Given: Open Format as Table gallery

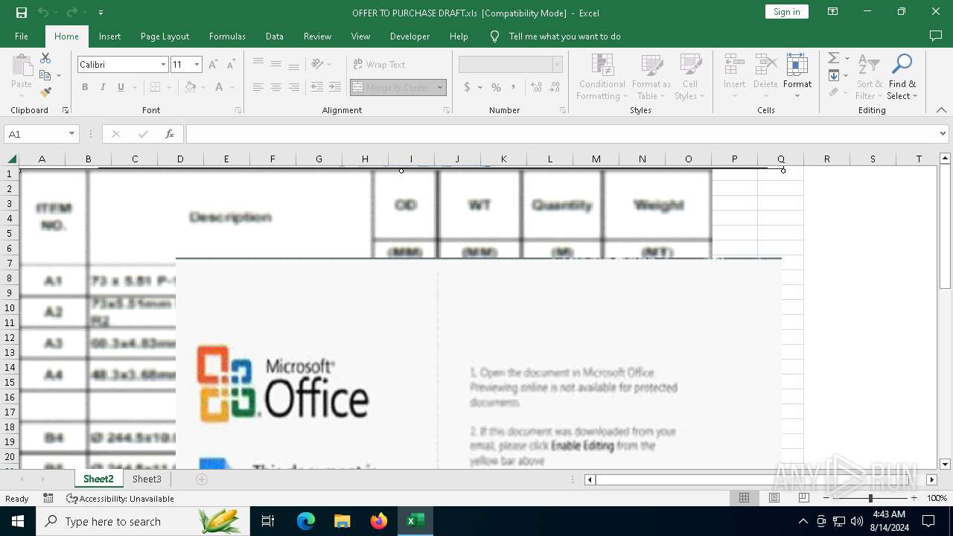Looking at the screenshot, I should (x=651, y=77).
